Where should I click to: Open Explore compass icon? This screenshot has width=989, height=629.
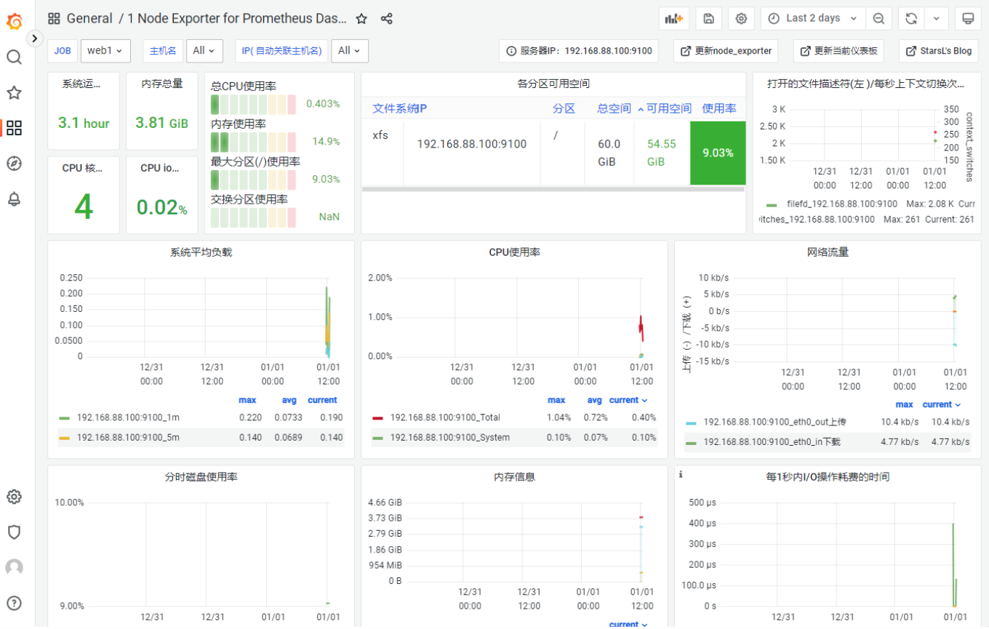tap(14, 164)
